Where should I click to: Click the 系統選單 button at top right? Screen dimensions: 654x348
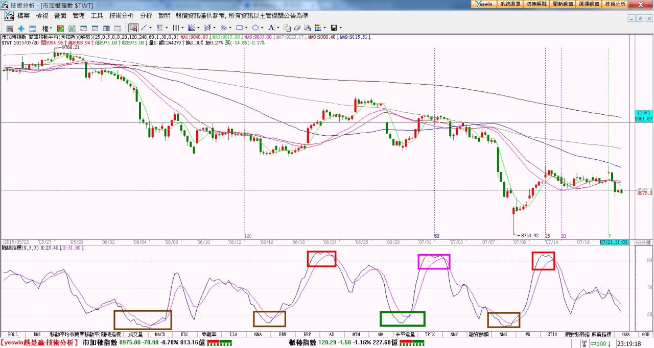click(510, 4)
